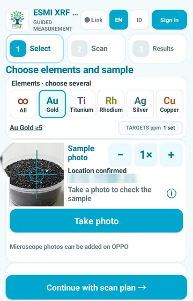
Task: Select the Ag Silver element
Action: coord(140,104)
